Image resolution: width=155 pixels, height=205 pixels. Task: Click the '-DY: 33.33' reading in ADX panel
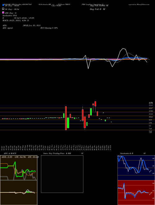click(x=33, y=157)
